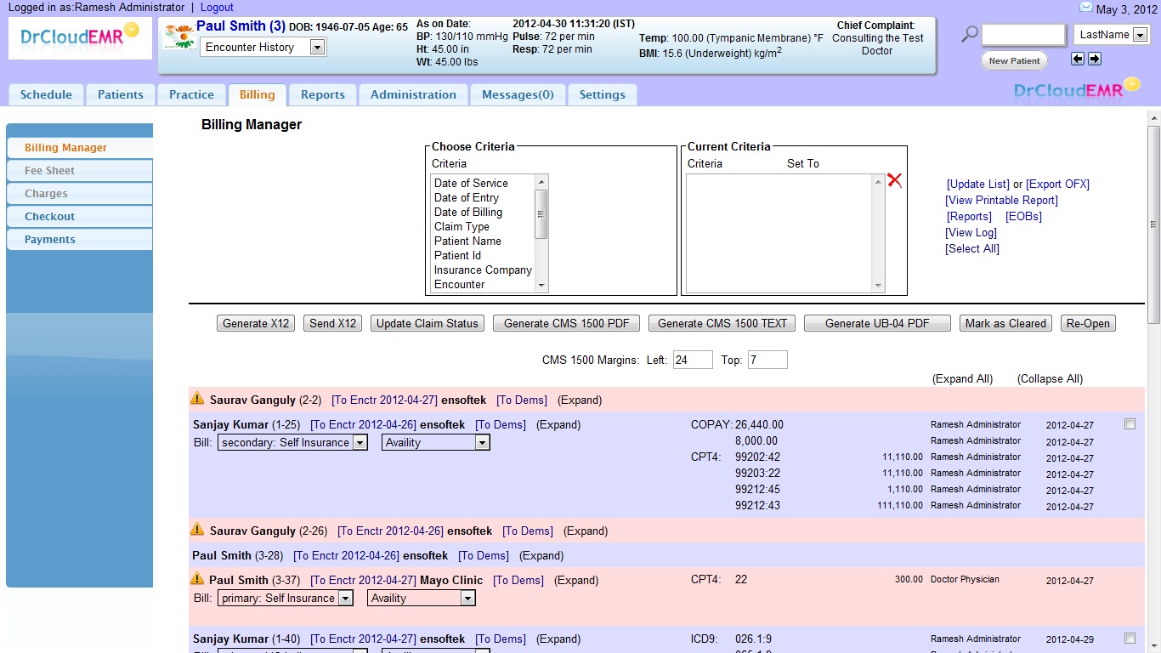Select Payments in the sidebar
Viewport: 1161px width, 653px height.
coord(79,240)
